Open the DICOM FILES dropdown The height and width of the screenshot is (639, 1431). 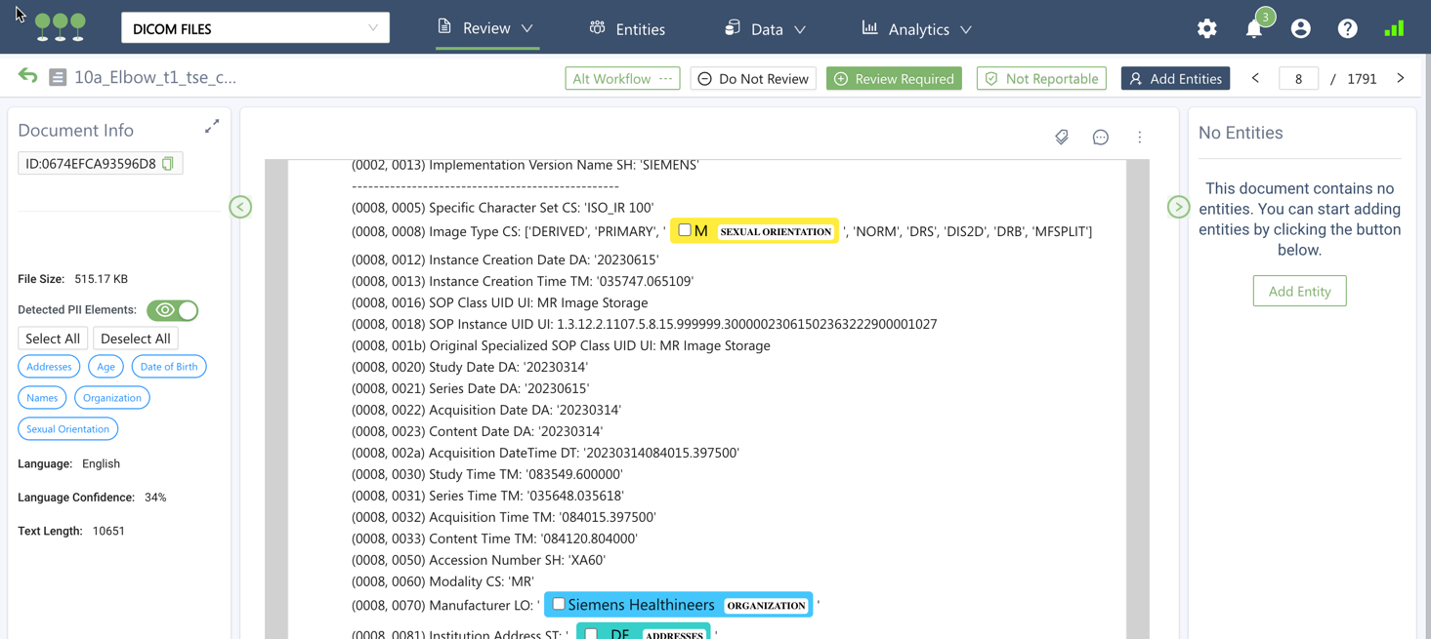(255, 28)
